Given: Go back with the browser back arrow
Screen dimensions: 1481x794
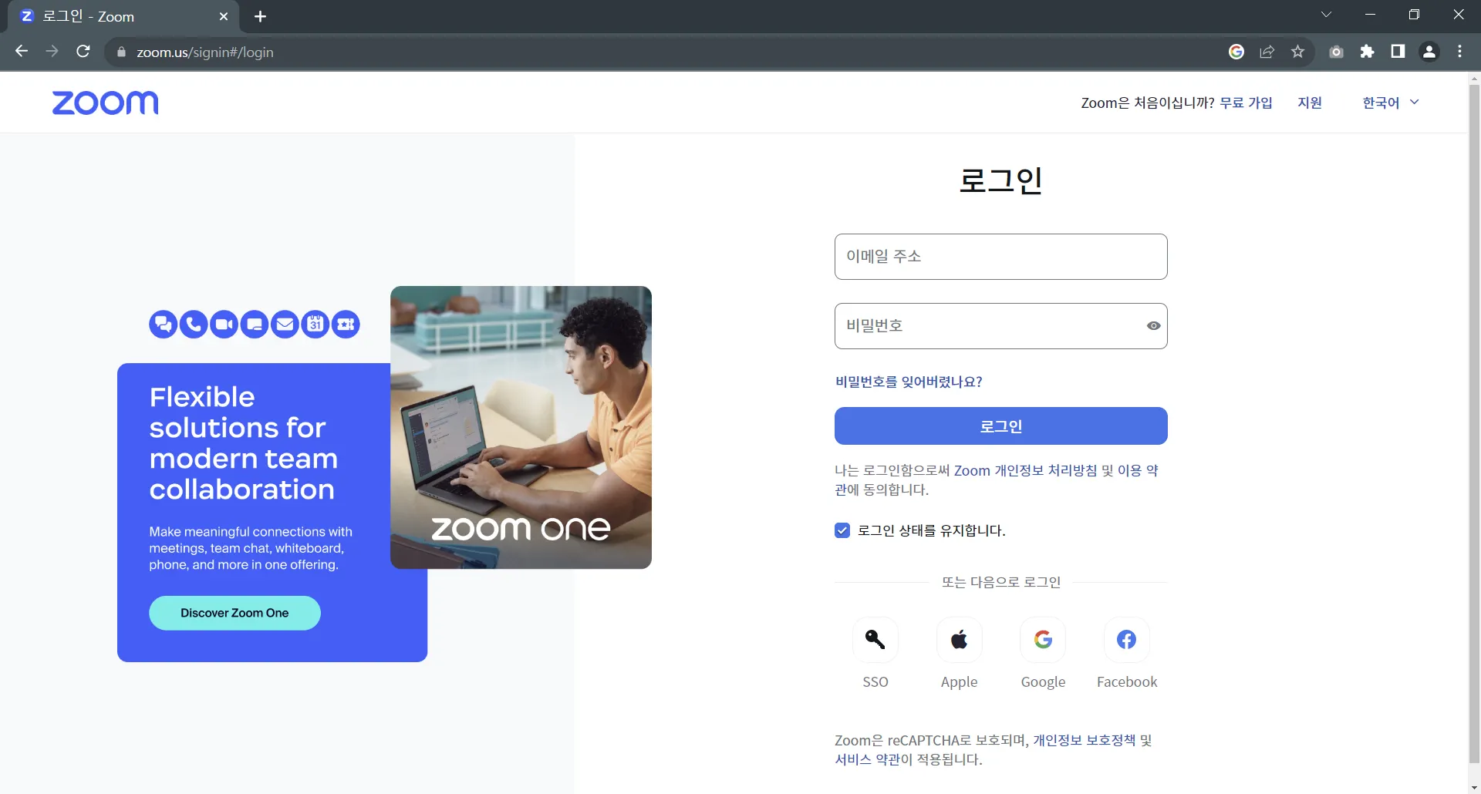Looking at the screenshot, I should point(22,52).
